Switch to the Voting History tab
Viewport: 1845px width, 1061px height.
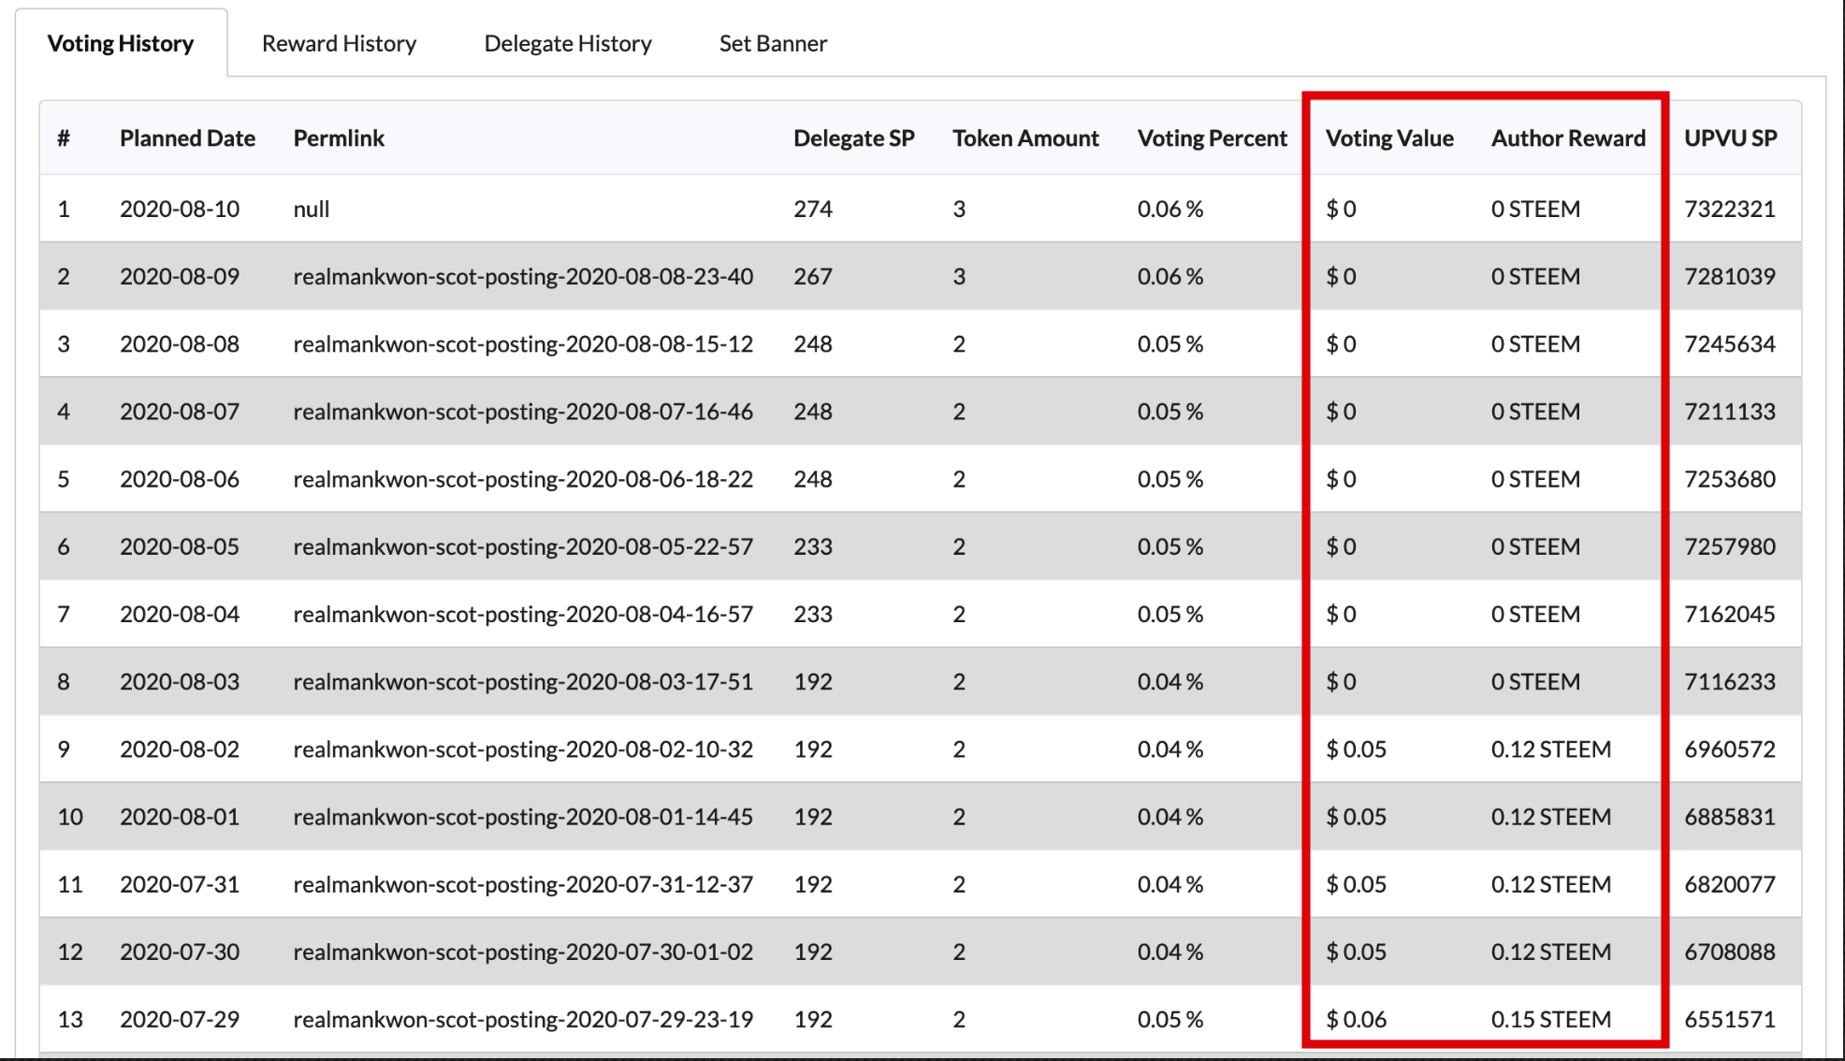coord(121,44)
